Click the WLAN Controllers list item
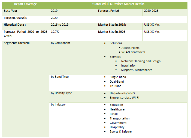191x138 pixels. tap(133, 52)
